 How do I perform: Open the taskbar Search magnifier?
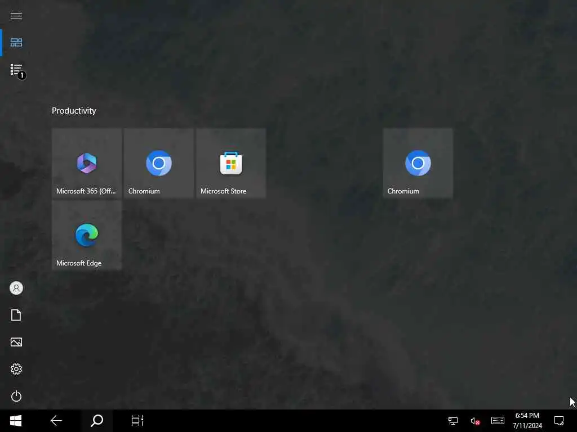[x=97, y=421]
